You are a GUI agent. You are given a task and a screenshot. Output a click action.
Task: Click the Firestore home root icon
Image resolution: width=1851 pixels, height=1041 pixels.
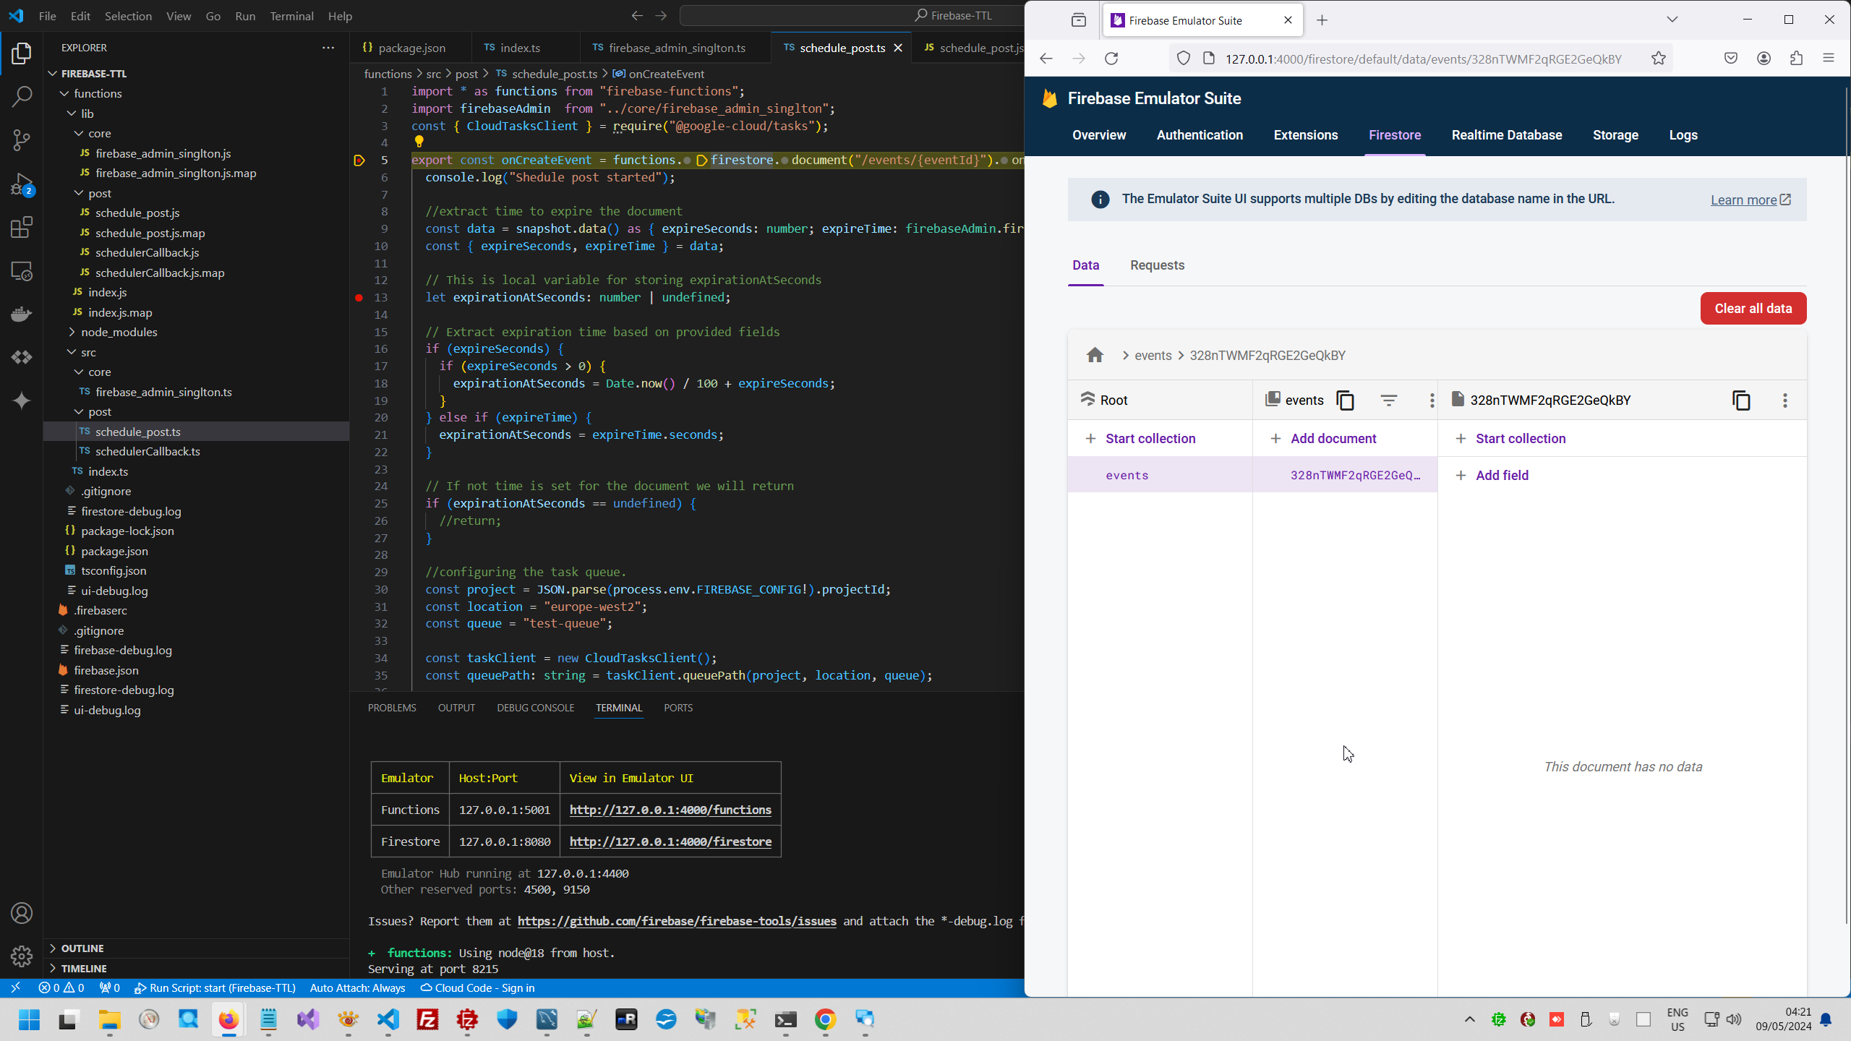tap(1095, 355)
